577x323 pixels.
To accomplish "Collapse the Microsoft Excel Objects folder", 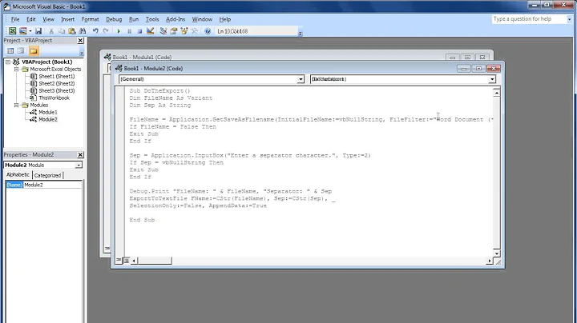I will coord(16,69).
